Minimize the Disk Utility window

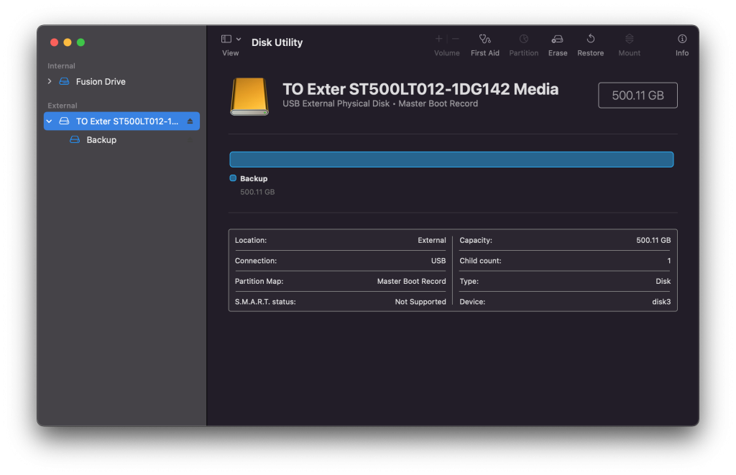pyautogui.click(x=67, y=42)
